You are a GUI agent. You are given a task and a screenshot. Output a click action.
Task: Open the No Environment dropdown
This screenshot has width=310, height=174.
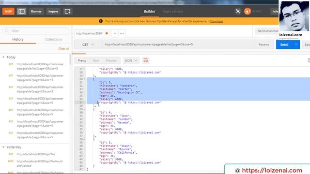(268, 31)
